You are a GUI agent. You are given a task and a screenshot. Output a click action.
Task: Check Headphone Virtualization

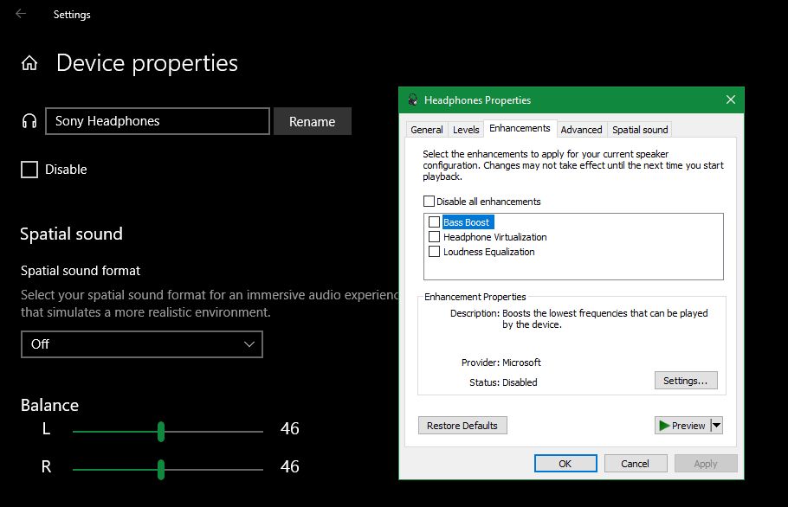[434, 236]
